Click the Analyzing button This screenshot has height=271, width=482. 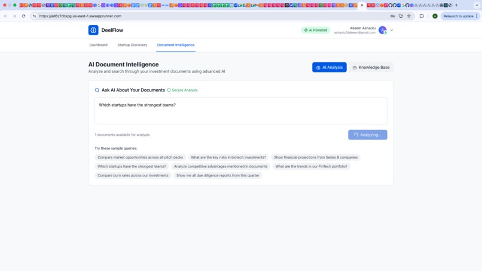(367, 135)
